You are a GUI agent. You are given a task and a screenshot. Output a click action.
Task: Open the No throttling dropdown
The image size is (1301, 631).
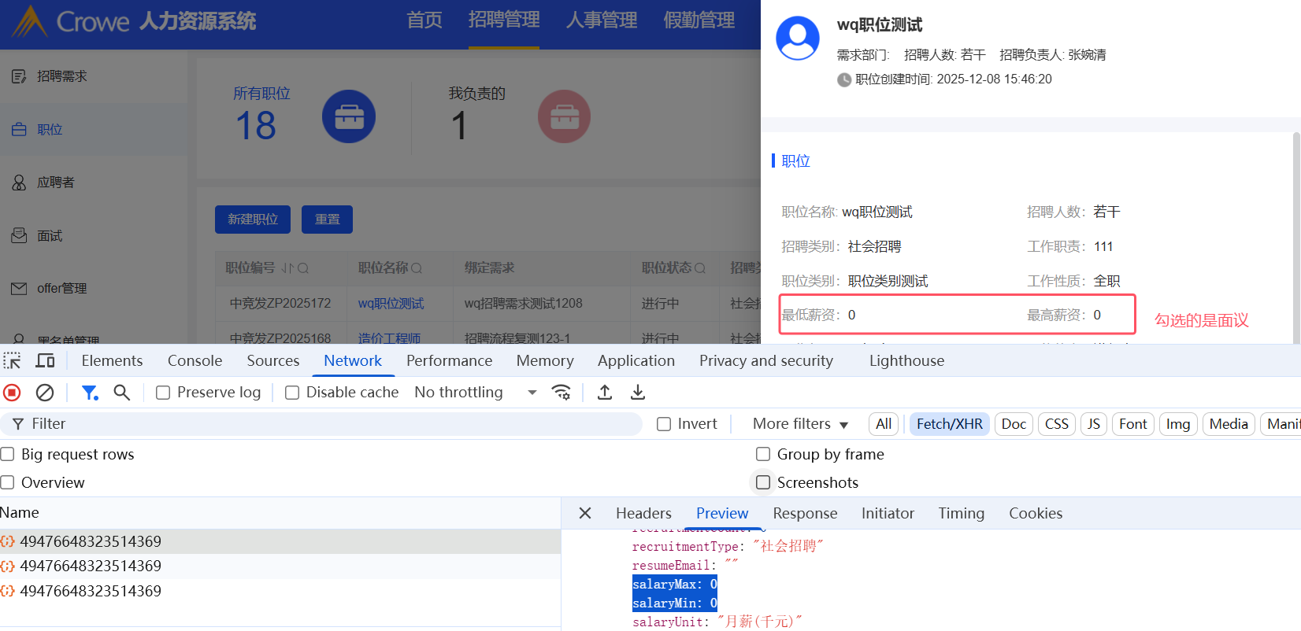click(476, 393)
